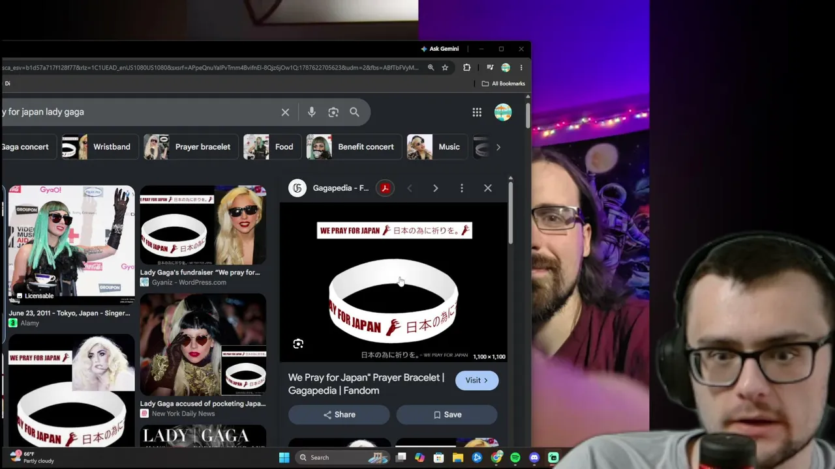The width and height of the screenshot is (835, 469).
Task: Filter results by Music chip
Action: click(x=436, y=147)
